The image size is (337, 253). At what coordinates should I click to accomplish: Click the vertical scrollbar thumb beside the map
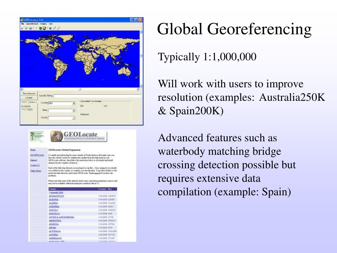pyautogui.click(x=141, y=56)
